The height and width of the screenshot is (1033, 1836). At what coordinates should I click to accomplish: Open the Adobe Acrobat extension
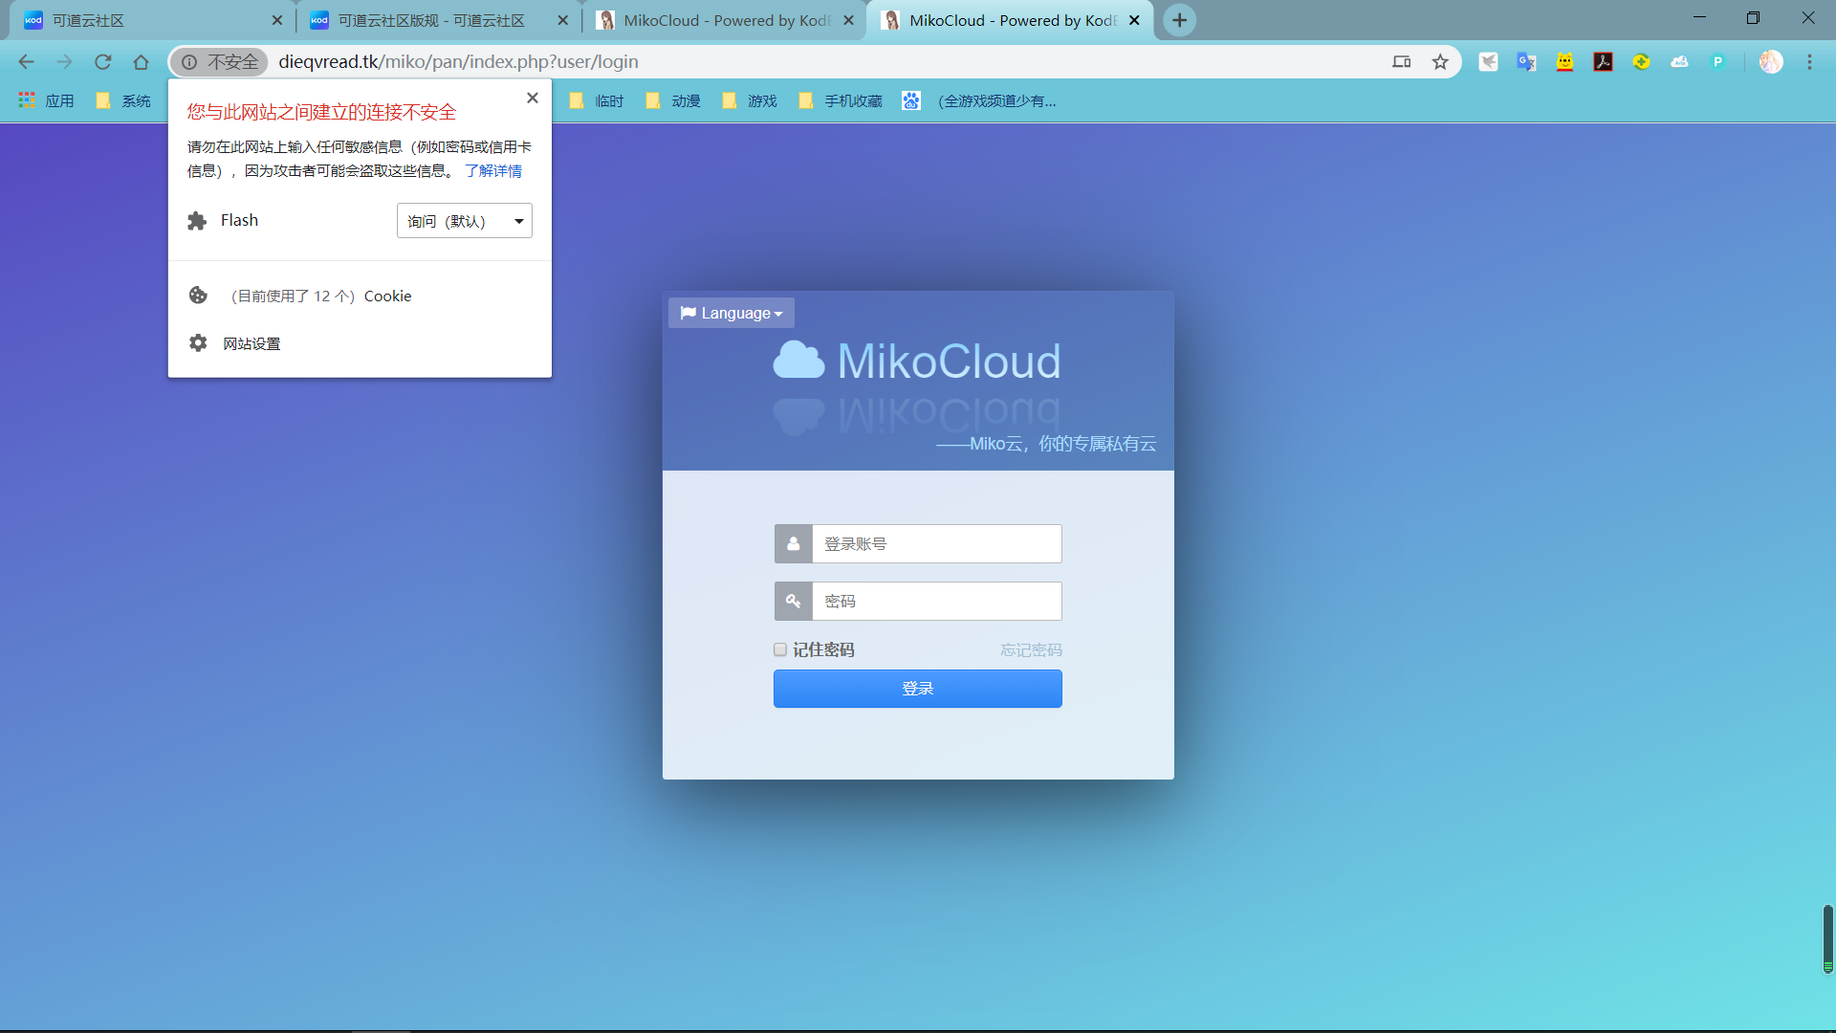pos(1603,62)
